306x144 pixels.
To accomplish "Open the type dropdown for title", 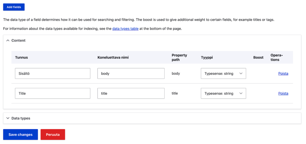I will (x=223, y=93).
